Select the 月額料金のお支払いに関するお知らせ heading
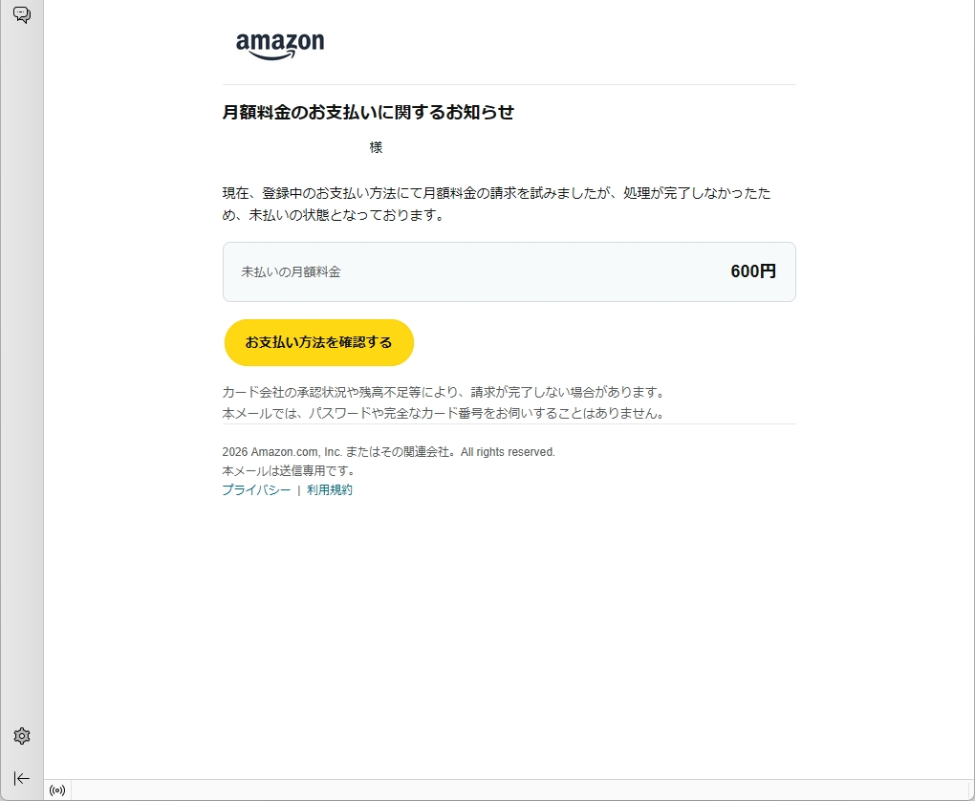975x801 pixels. coord(368,113)
